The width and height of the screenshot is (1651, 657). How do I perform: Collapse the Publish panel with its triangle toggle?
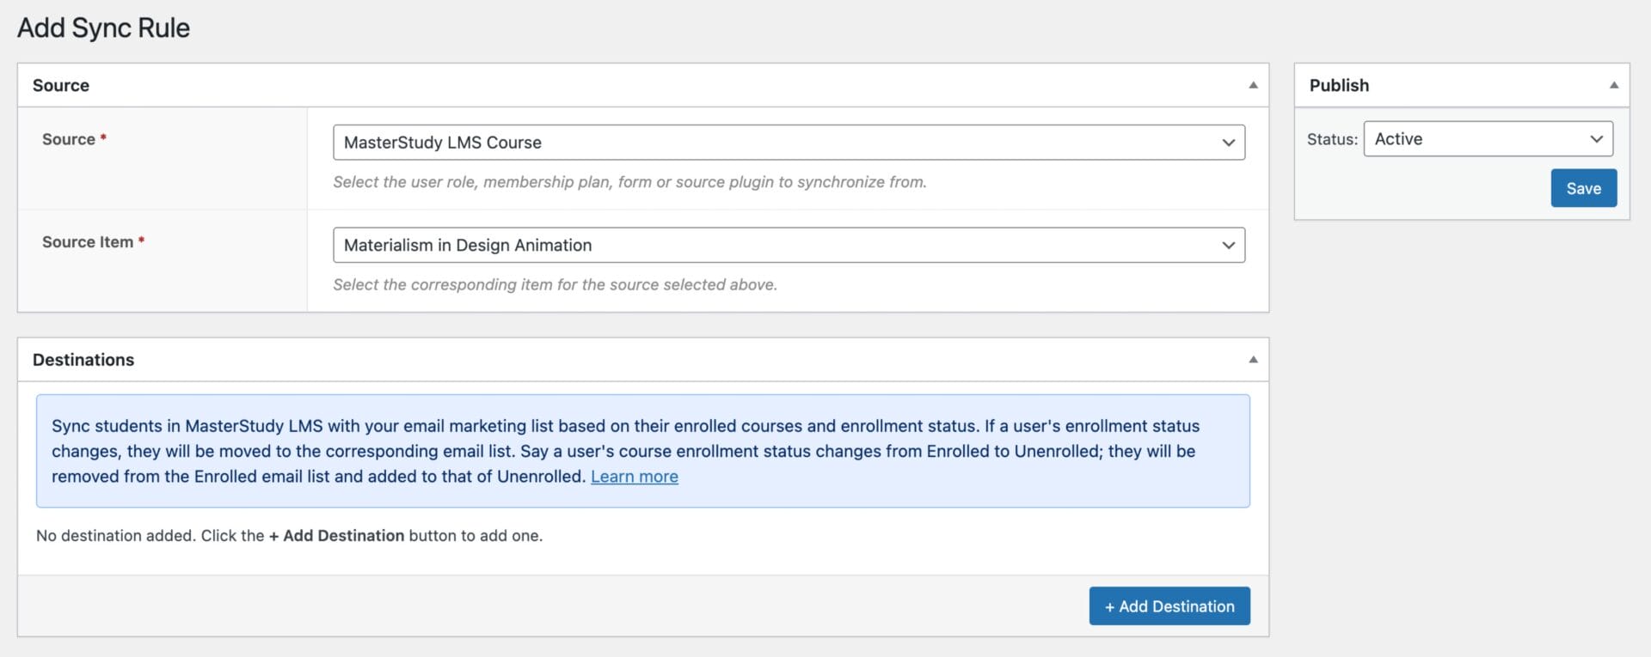pos(1613,85)
